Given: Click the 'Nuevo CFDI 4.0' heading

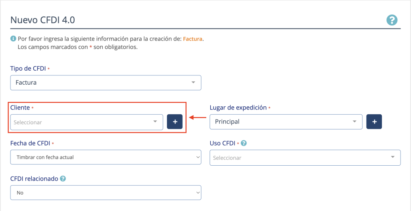Looking at the screenshot, I should [43, 20].
